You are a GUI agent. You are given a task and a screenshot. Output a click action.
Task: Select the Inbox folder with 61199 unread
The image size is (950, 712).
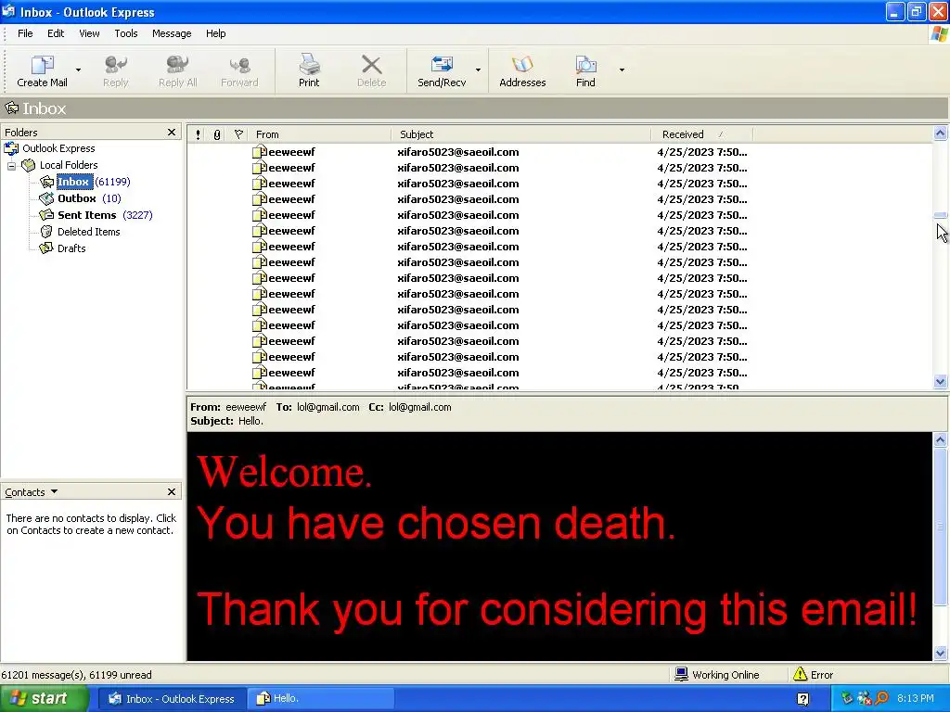click(x=73, y=182)
